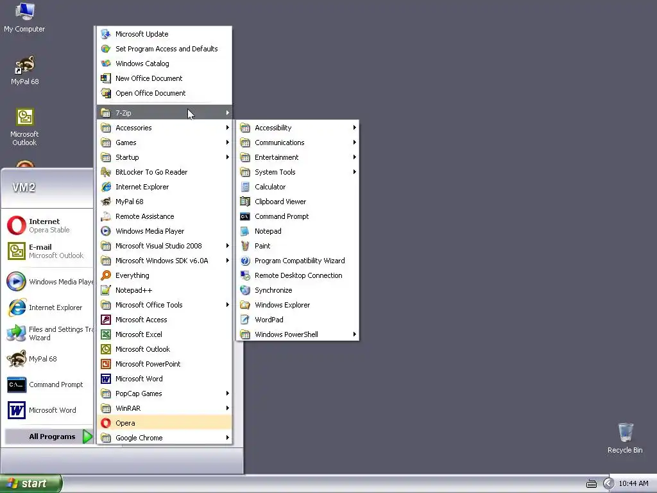Image resolution: width=657 pixels, height=493 pixels.
Task: Open the My Computer desktop icon
Action: tap(24, 17)
